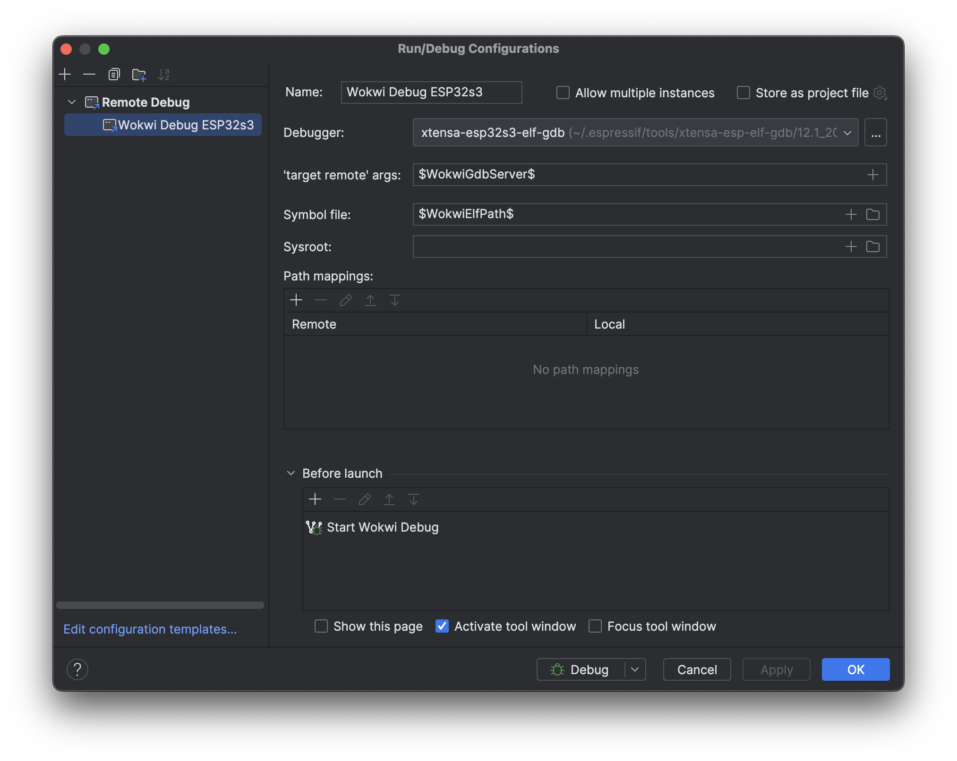Add a new path mapping
Screen dimensions: 957x761
296,300
